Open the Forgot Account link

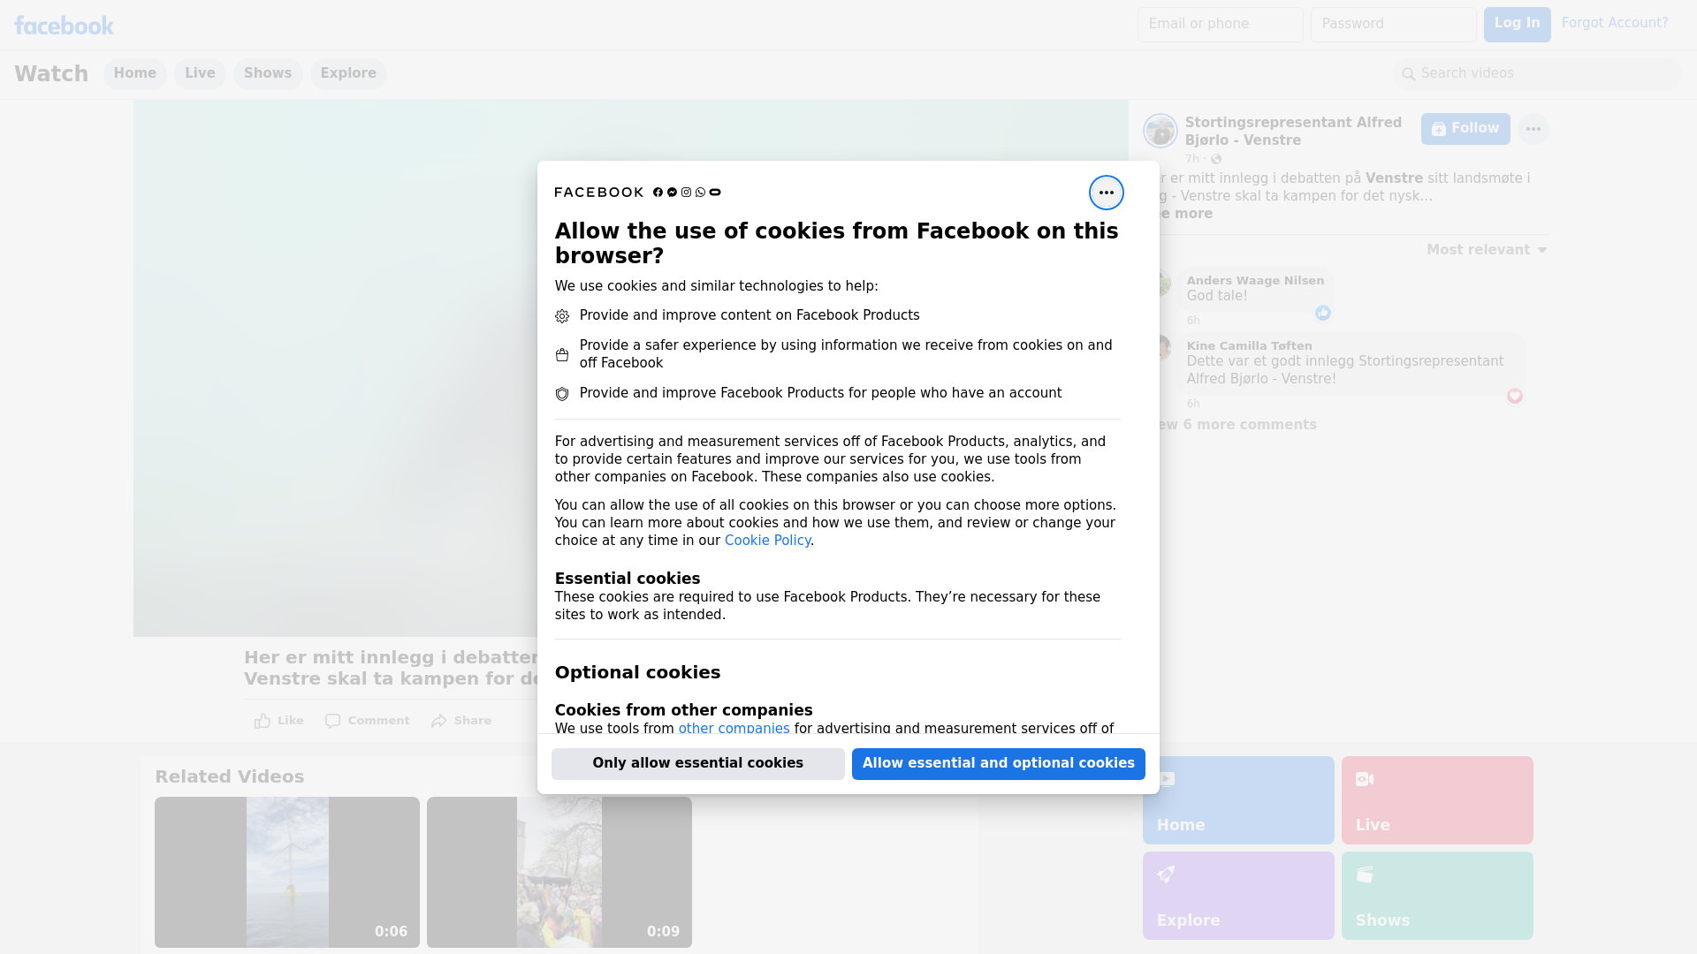pos(1615,23)
